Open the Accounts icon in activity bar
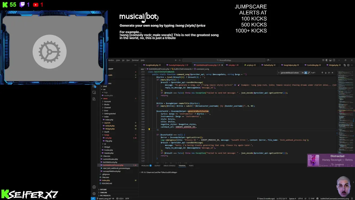The height and width of the screenshot is (200, 355). pyautogui.click(x=94, y=187)
